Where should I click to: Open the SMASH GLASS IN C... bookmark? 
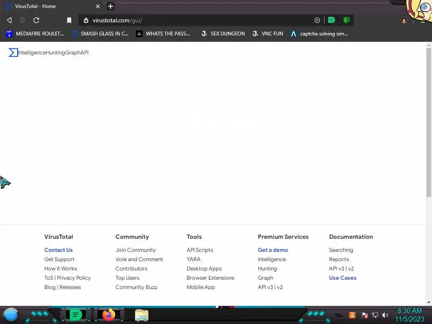click(x=100, y=34)
